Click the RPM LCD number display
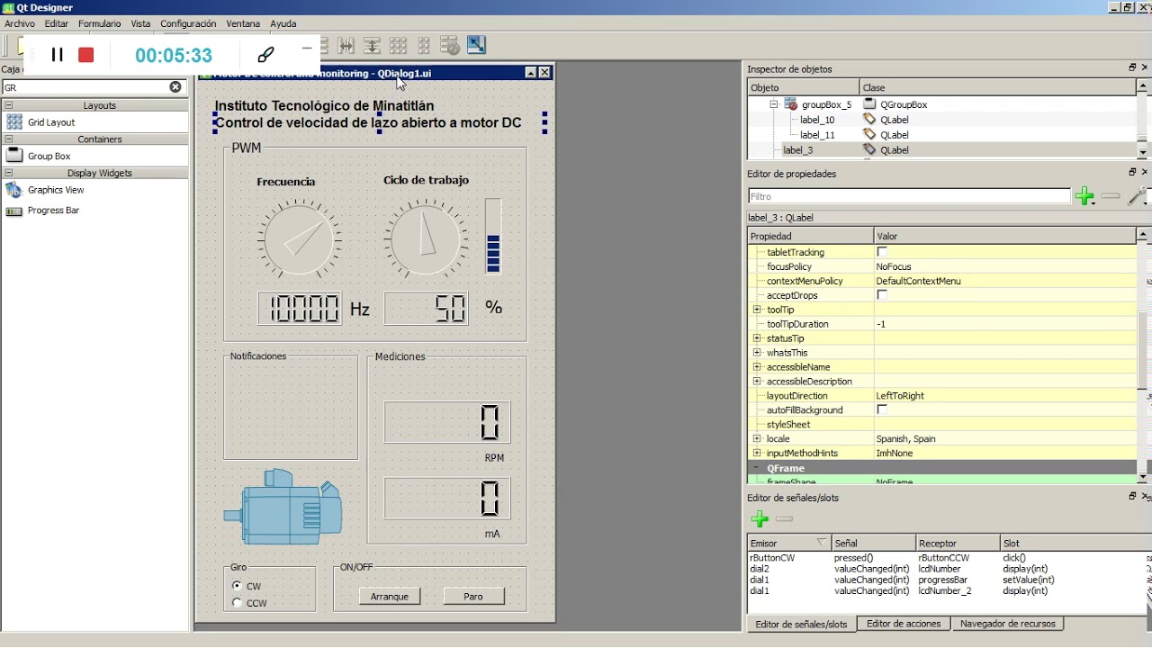The height and width of the screenshot is (648, 1152). point(447,422)
